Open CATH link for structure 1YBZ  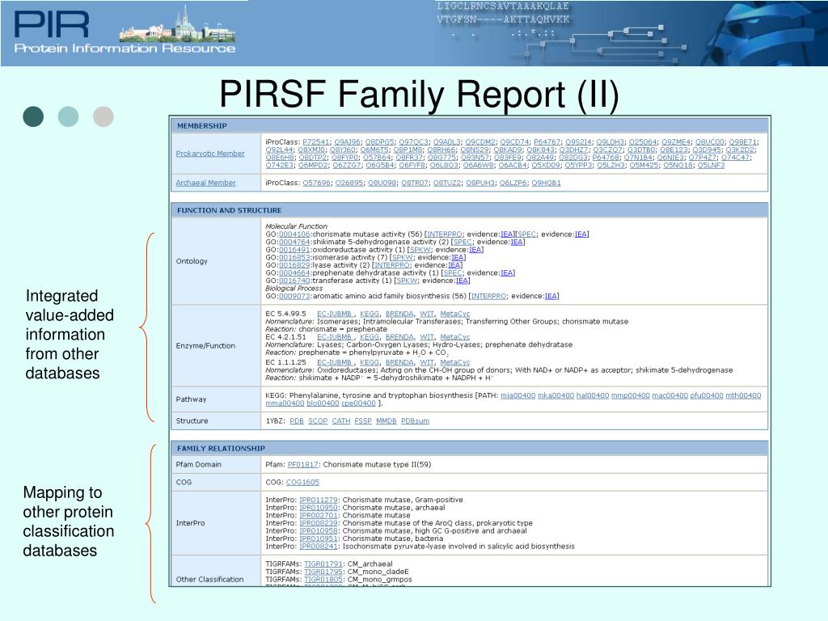click(341, 421)
